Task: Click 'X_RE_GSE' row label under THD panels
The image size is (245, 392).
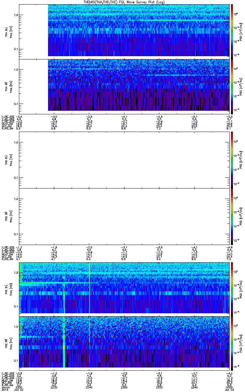Action: click(8, 247)
